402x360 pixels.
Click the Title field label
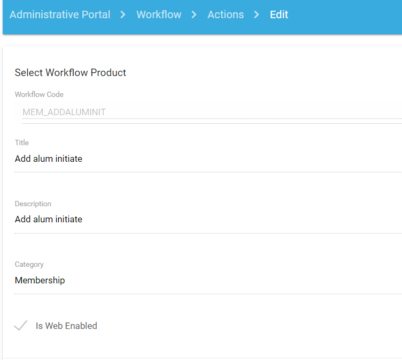click(x=22, y=143)
